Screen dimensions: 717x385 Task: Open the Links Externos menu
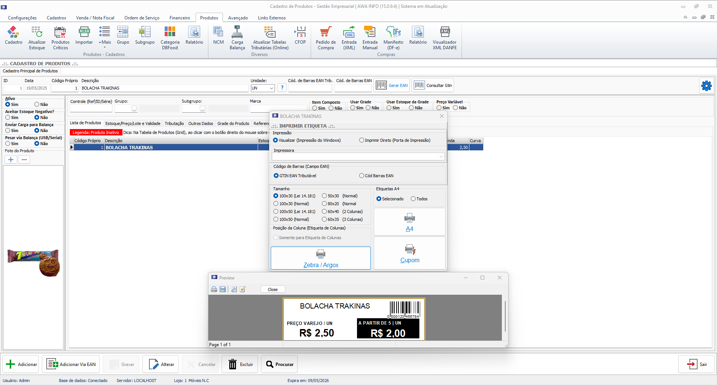272,18
